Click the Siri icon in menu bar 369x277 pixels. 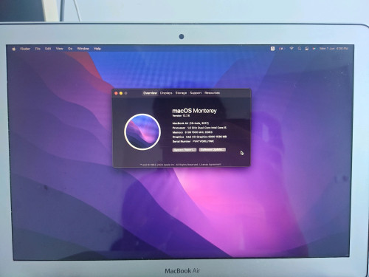[x=314, y=49]
